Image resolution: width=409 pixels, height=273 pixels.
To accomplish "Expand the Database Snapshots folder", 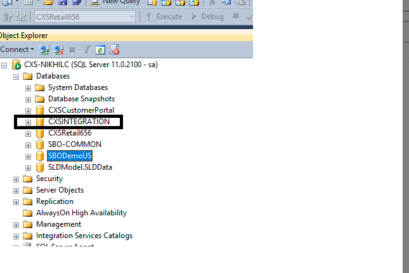I will [x=28, y=100].
